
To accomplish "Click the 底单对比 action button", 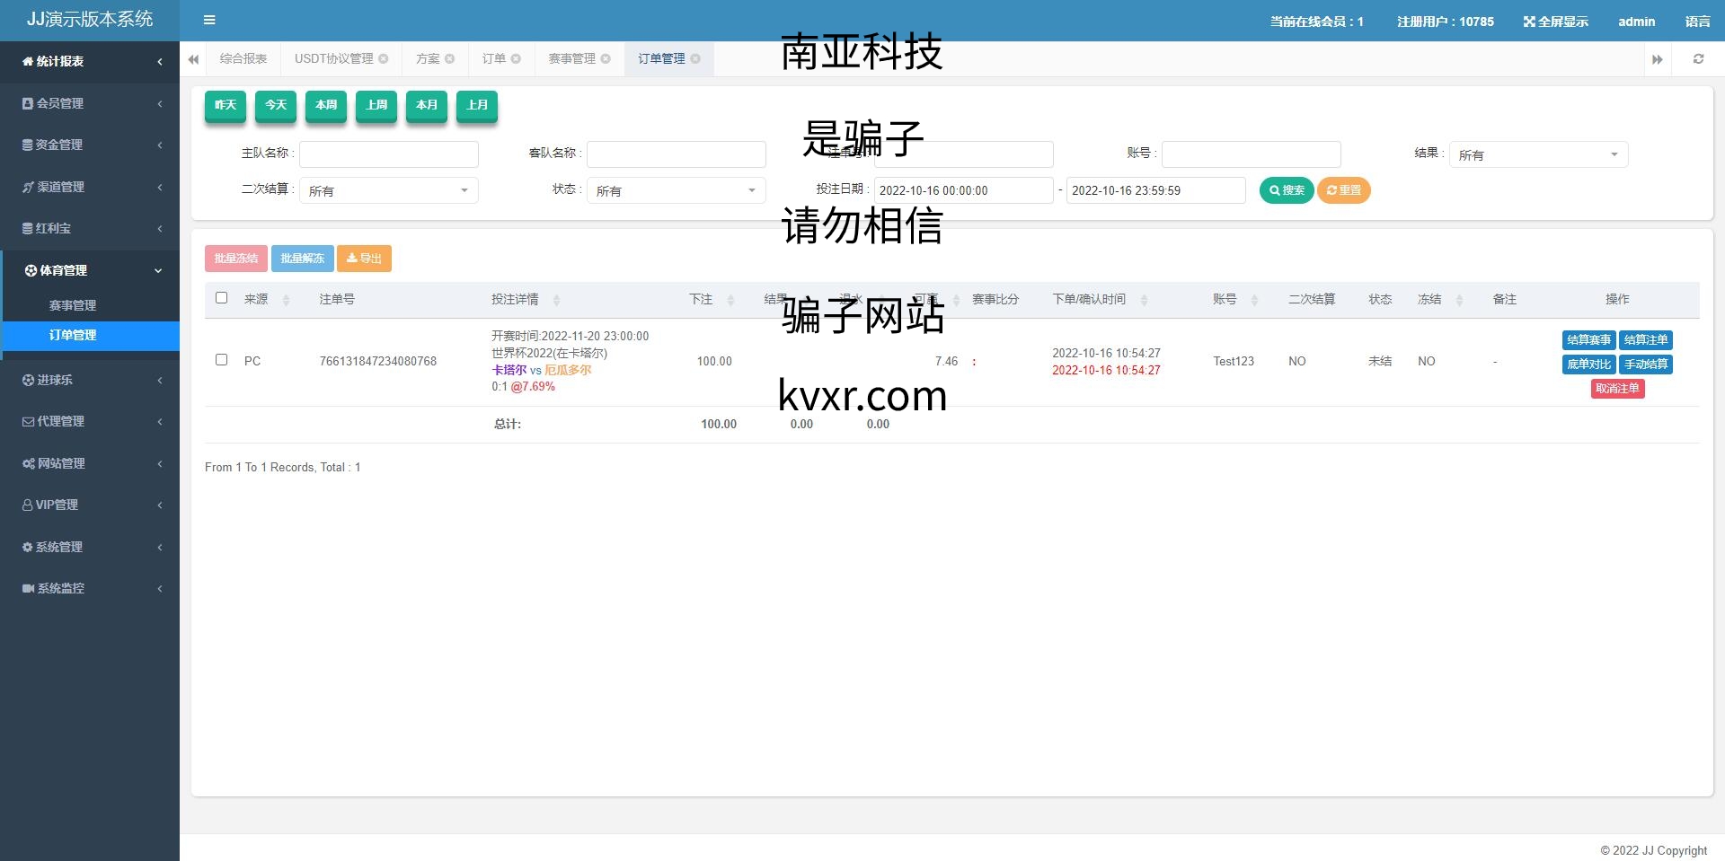I will 1588,365.
